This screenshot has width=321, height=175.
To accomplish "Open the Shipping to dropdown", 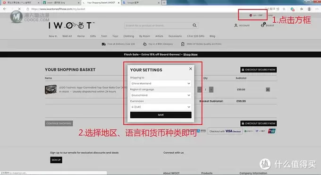I will coord(160,84).
